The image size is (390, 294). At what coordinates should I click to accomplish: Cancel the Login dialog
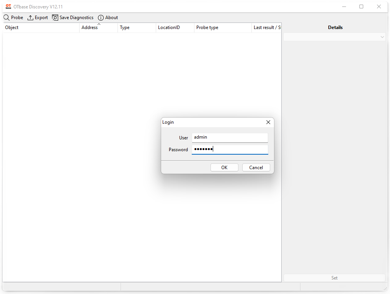(x=256, y=168)
